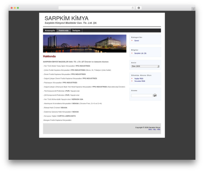
Task: Click the Hakkında page heading
Action: pos(49,56)
